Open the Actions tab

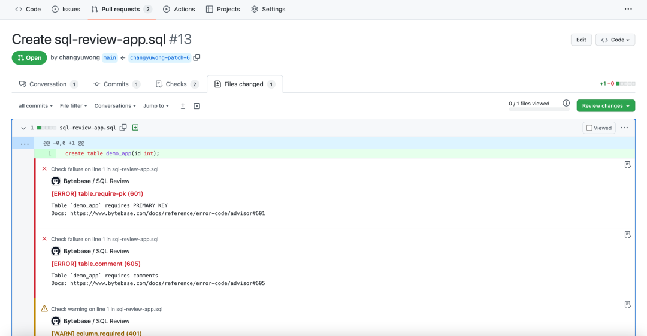pos(179,9)
